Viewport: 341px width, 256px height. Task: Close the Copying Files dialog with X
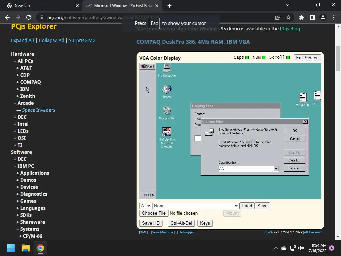coord(305,121)
